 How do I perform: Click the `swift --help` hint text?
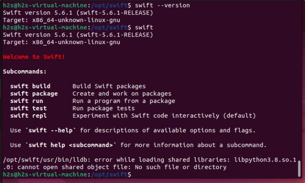(x=52, y=130)
